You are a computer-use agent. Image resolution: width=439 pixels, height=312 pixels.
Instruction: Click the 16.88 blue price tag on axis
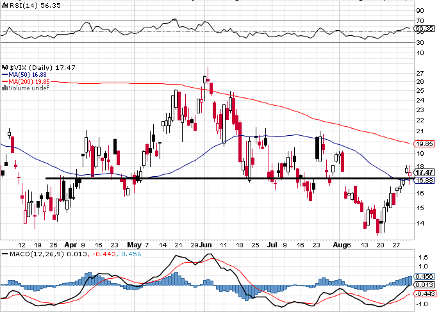pos(424,180)
